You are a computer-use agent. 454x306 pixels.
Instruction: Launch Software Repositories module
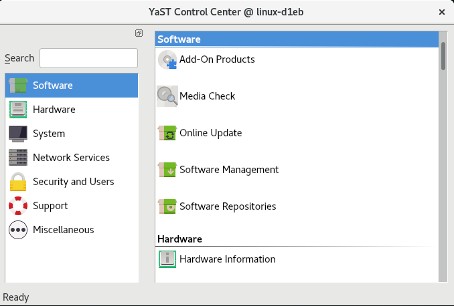coord(228,206)
